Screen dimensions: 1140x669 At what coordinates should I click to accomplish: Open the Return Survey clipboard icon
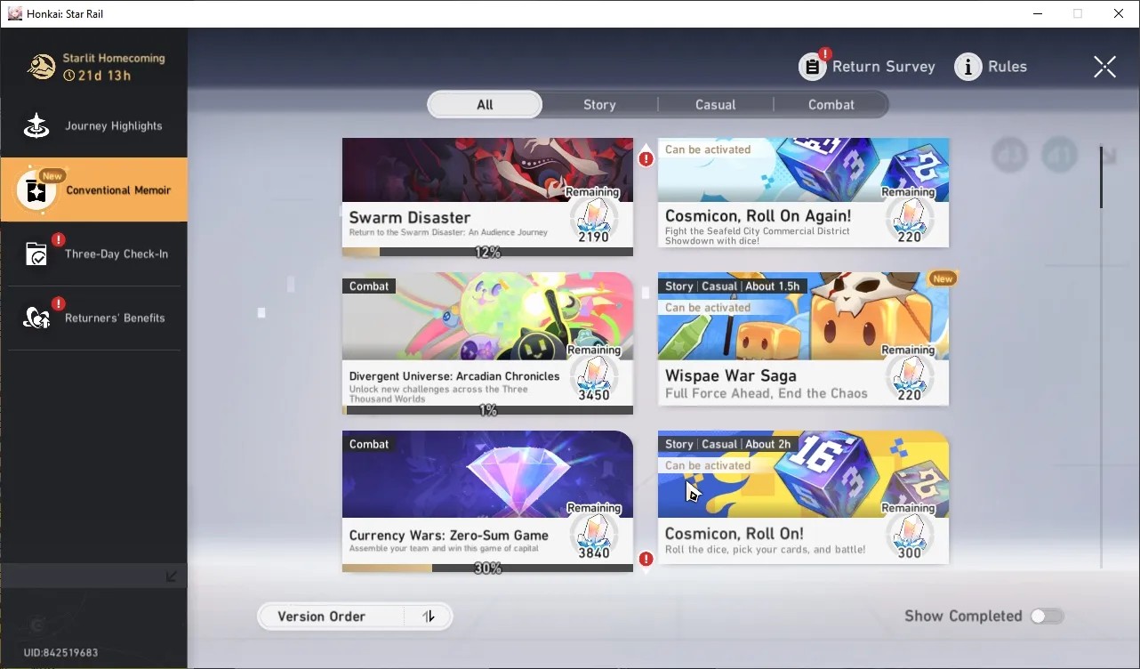click(x=813, y=67)
